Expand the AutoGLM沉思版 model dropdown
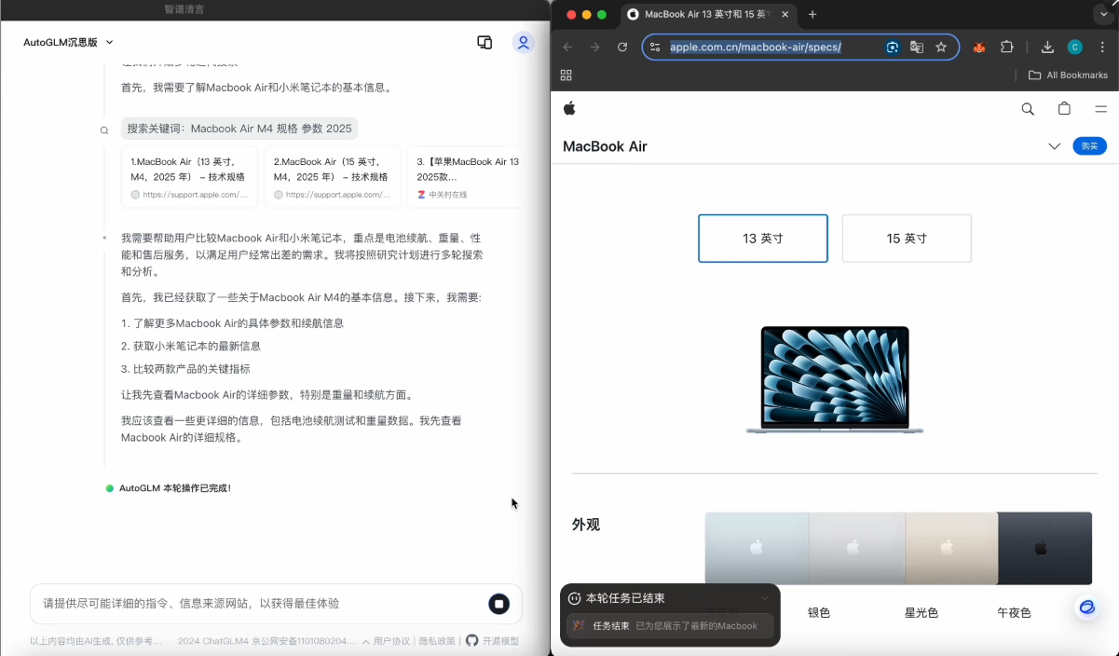 click(109, 43)
